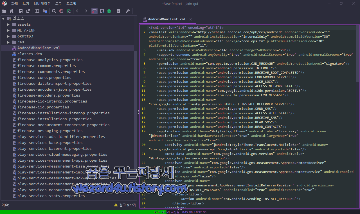The width and height of the screenshot is (360, 214).
Task: Click the AndroidManifest.xml tab MF icon
Action: (x=145, y=19)
